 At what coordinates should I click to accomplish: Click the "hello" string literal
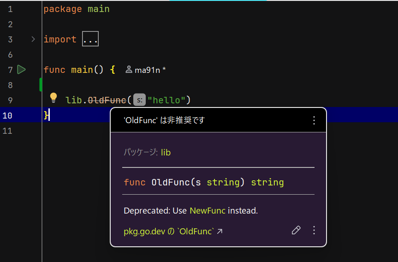coord(166,100)
